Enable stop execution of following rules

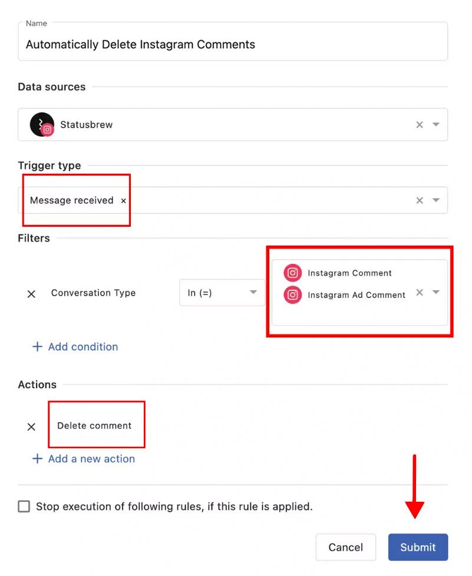tap(24, 507)
